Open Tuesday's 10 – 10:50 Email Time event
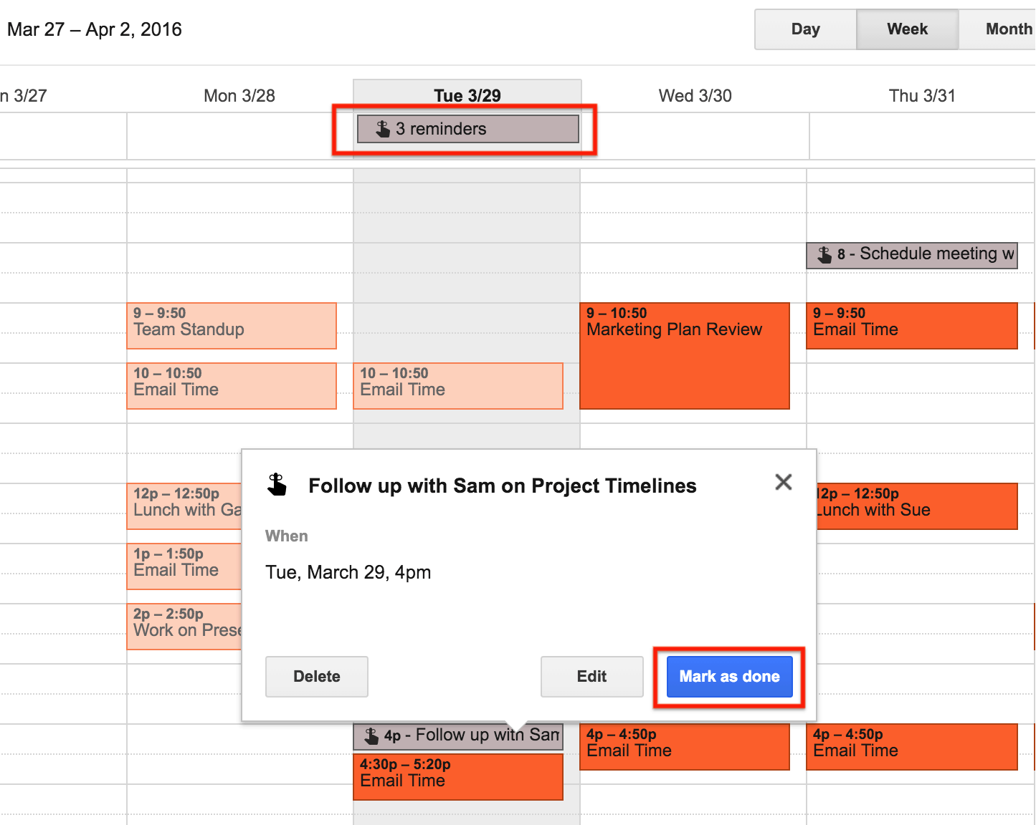The image size is (1036, 825). 458,386
